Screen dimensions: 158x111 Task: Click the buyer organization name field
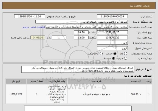click(x=82, y=22)
